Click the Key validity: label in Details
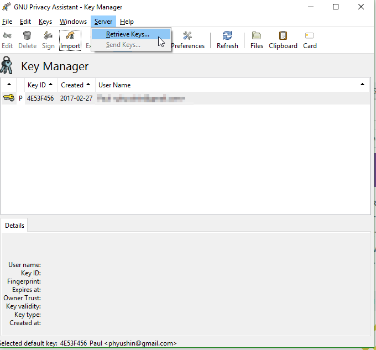376x350 pixels. 23,306
